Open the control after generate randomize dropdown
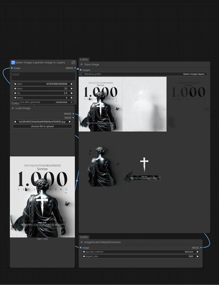Screen dimensions: 219x285 [x=43, y=102]
